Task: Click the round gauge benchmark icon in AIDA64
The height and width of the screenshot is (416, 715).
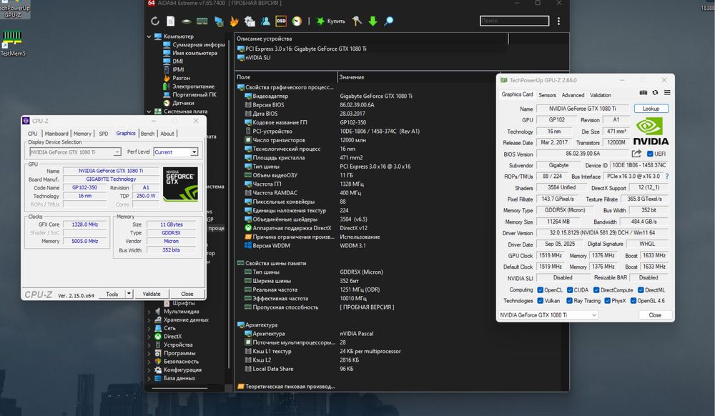Action: [x=297, y=21]
